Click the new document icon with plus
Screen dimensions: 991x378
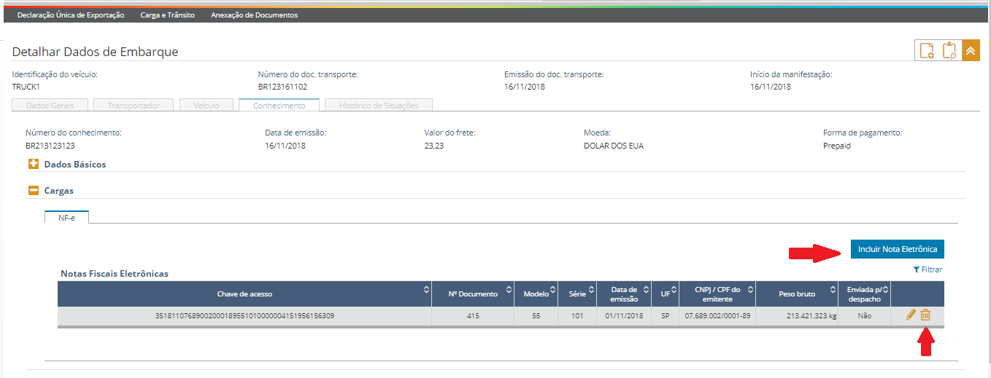click(x=927, y=50)
